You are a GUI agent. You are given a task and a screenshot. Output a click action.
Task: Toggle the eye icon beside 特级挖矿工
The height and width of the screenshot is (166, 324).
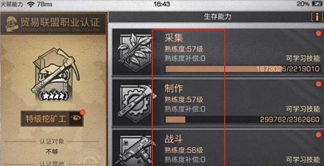tap(76, 118)
